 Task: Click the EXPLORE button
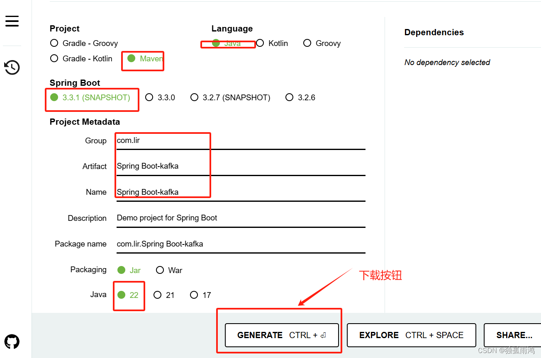point(411,335)
